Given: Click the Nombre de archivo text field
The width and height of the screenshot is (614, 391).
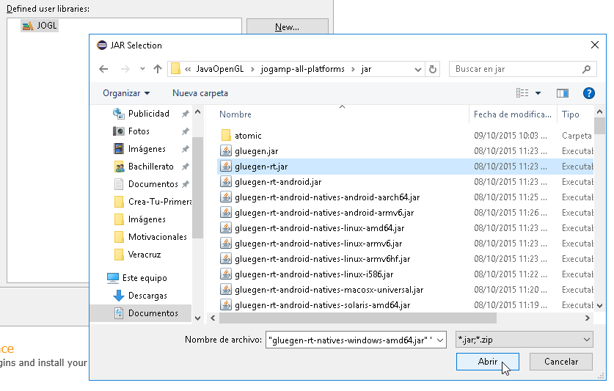Looking at the screenshot, I should pos(351,340).
